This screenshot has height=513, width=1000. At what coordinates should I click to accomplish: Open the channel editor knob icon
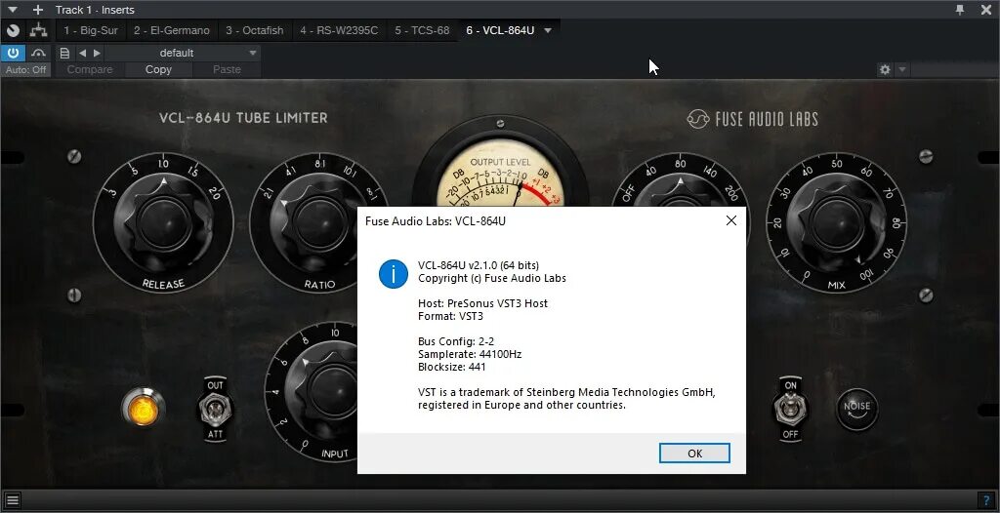coord(13,30)
